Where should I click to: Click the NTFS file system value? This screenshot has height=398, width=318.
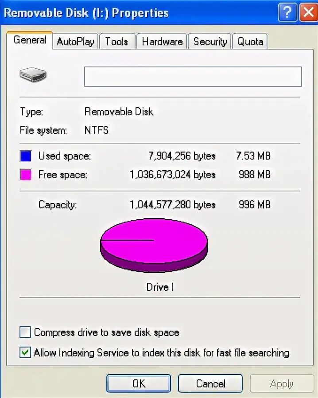[x=97, y=130]
